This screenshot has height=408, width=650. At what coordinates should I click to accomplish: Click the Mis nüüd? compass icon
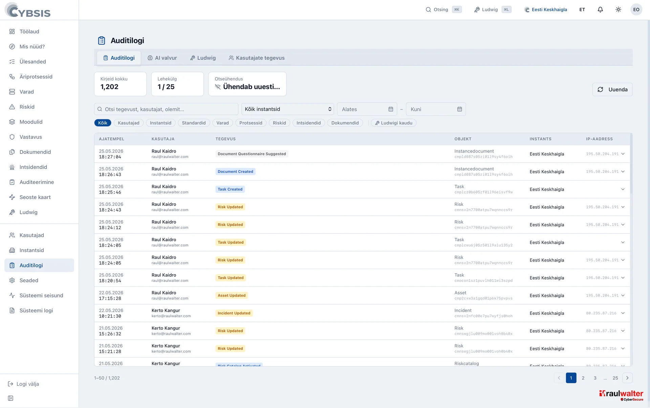click(12, 46)
